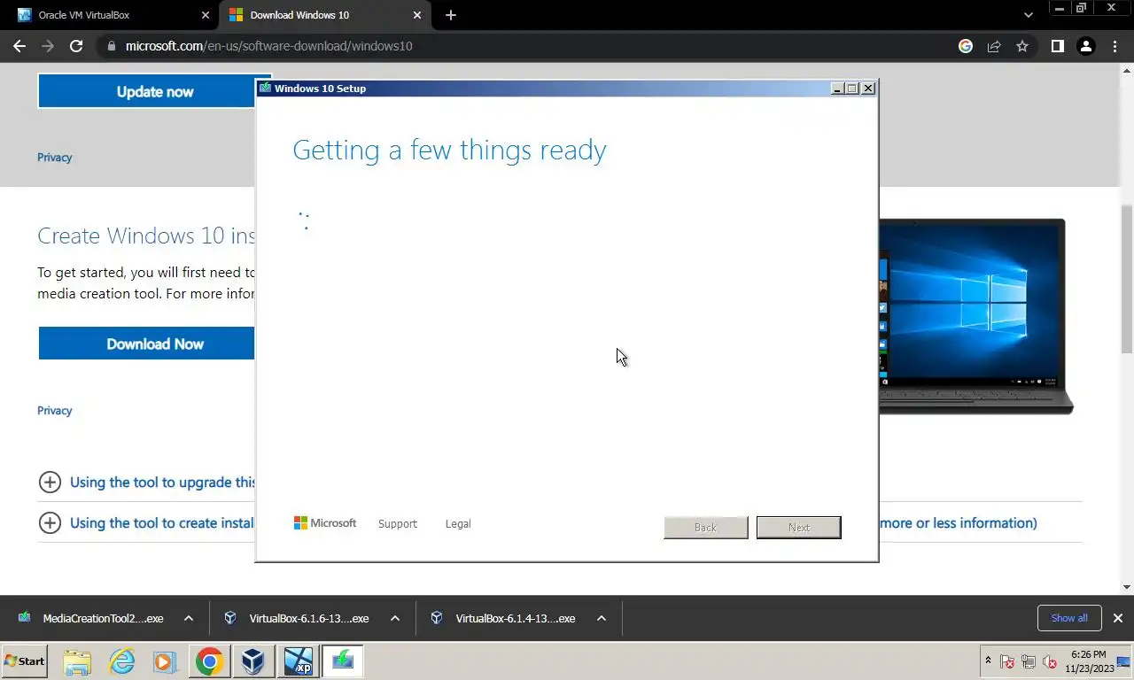Viewport: 1134px width, 680px height.
Task: Close the downloads bar
Action: tap(1118, 618)
